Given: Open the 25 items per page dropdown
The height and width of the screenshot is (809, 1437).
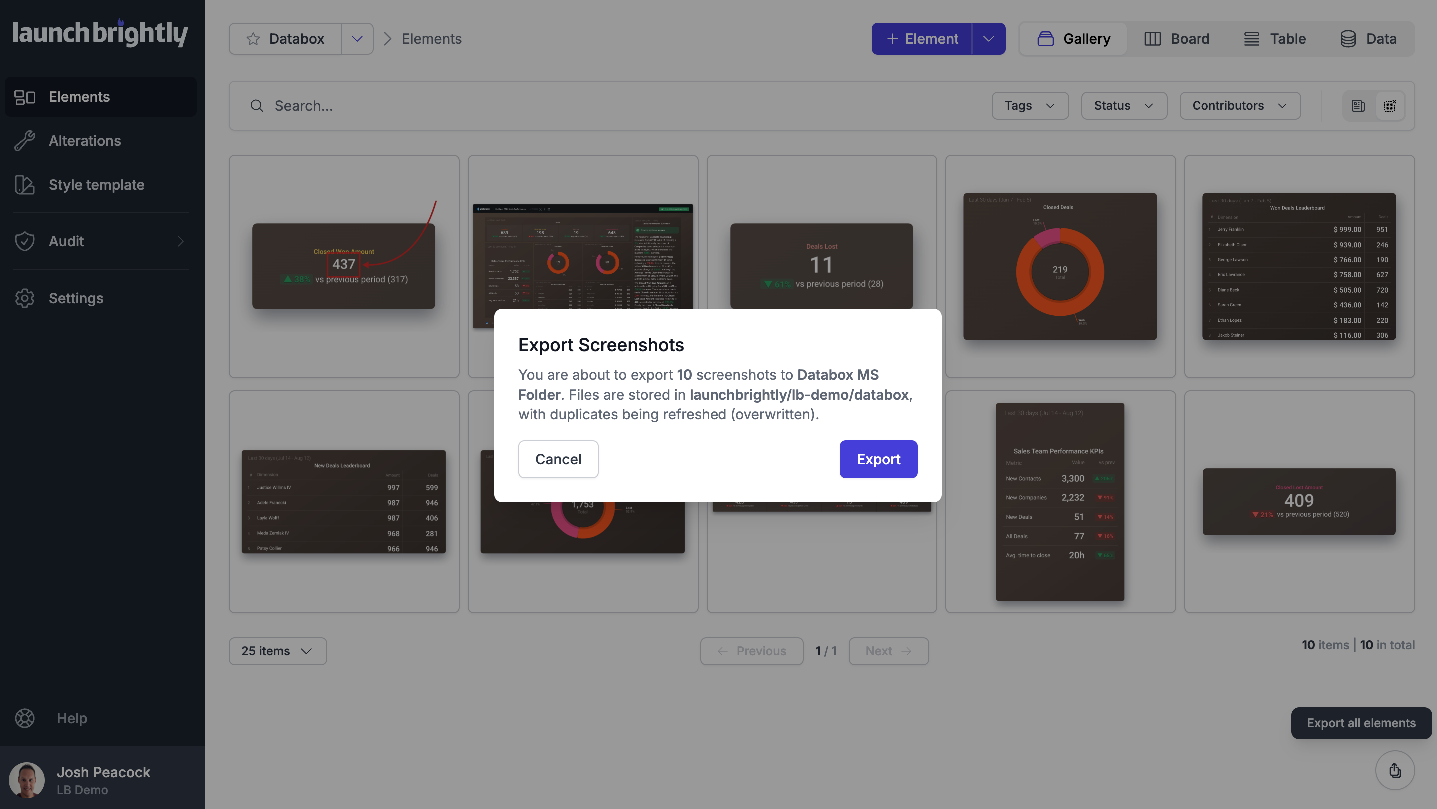Looking at the screenshot, I should (277, 651).
